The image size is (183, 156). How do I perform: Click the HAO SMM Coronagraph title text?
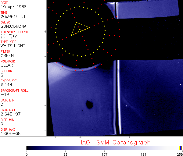coord(114,142)
